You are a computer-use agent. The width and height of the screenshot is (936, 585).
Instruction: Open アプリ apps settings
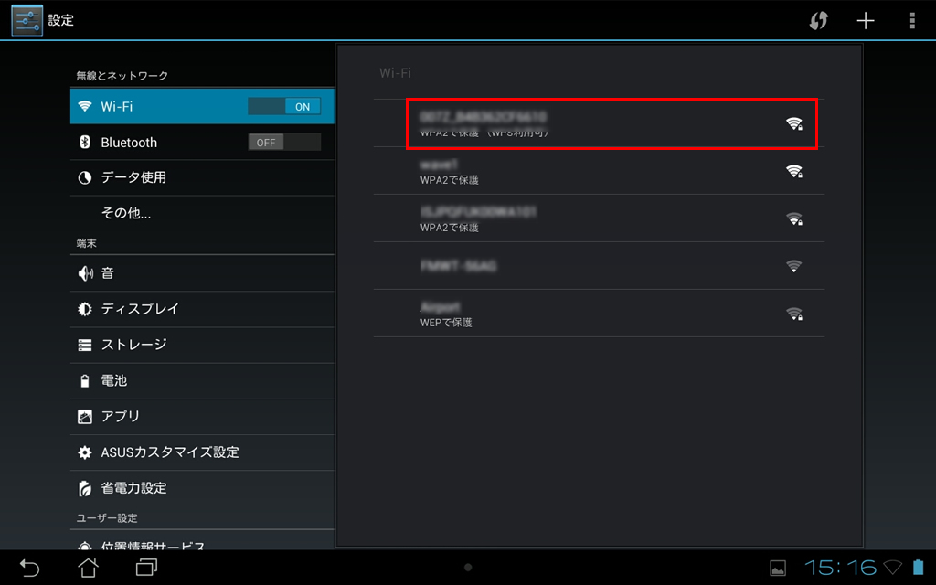coord(203,417)
